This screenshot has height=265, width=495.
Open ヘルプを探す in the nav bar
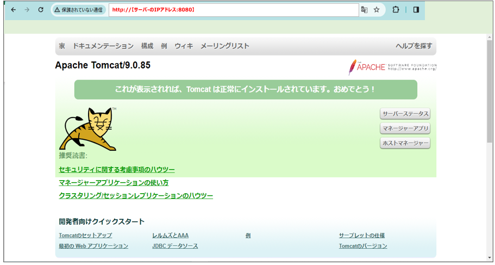click(x=414, y=46)
